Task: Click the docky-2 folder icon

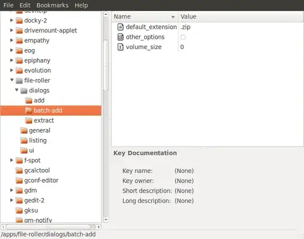Action: tap(19, 20)
